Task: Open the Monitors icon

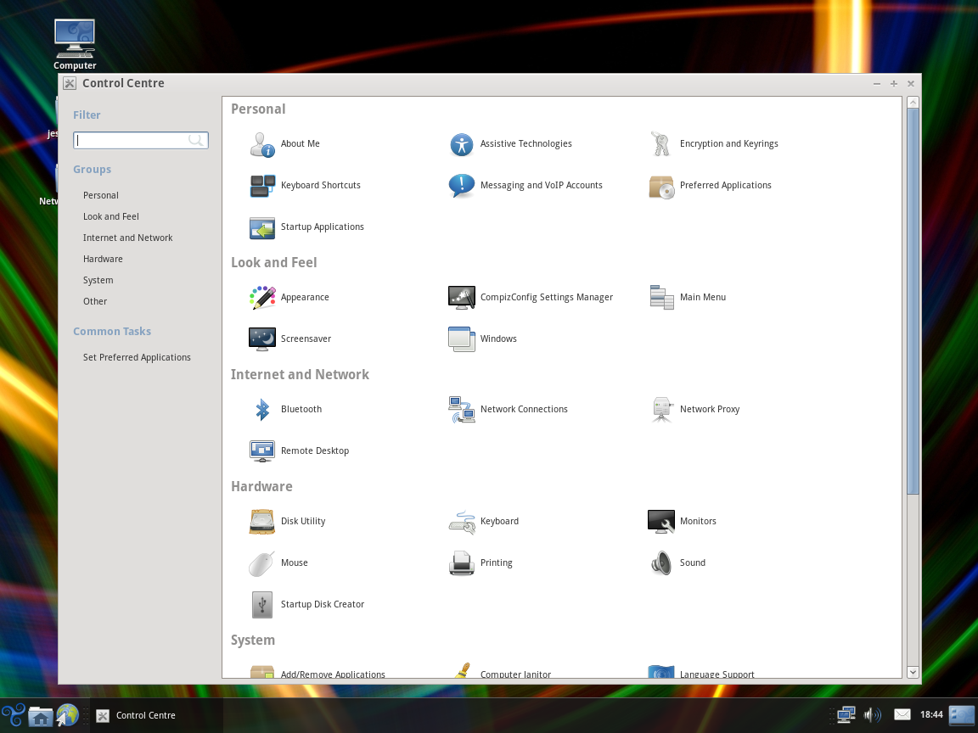Action: click(661, 522)
